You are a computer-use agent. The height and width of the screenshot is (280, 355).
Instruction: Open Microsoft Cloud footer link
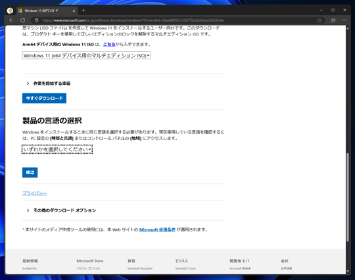(x=185, y=268)
